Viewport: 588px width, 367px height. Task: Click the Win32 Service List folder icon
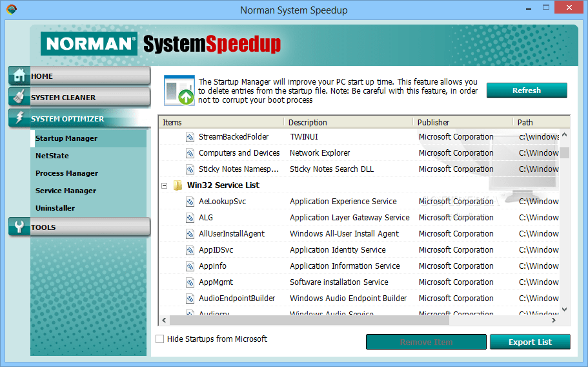click(177, 185)
